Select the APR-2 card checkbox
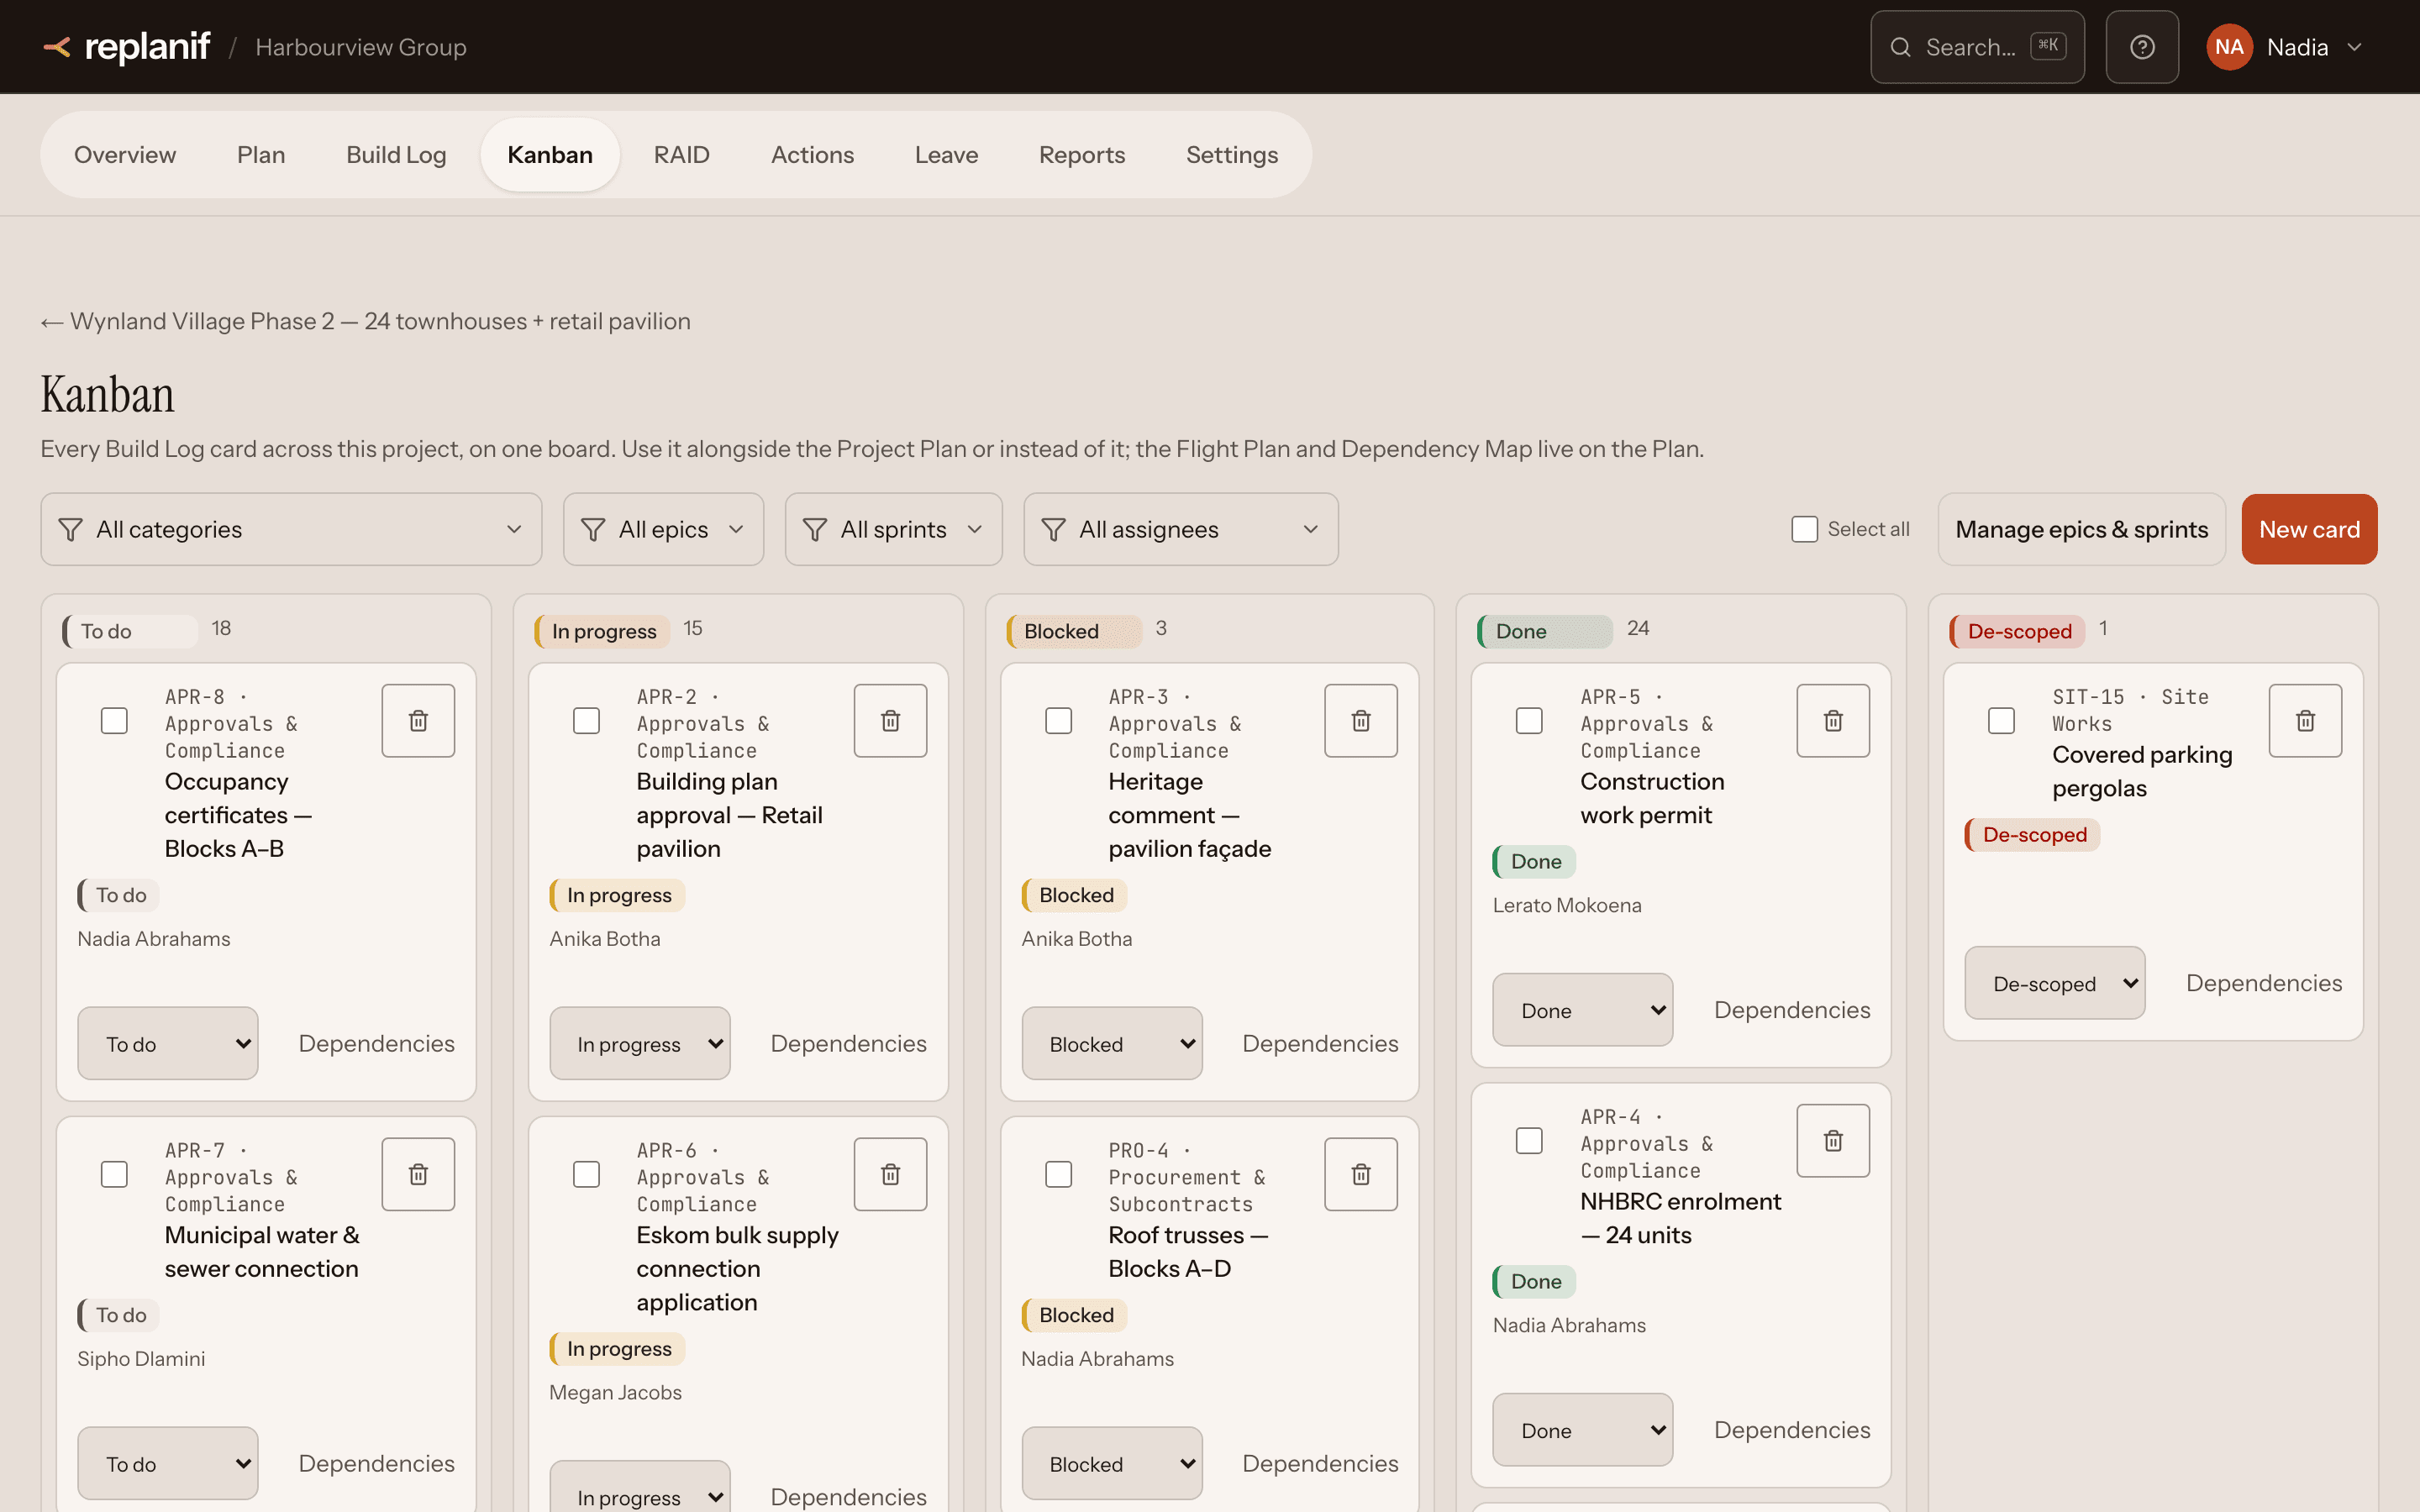2420x1512 pixels. click(x=586, y=720)
